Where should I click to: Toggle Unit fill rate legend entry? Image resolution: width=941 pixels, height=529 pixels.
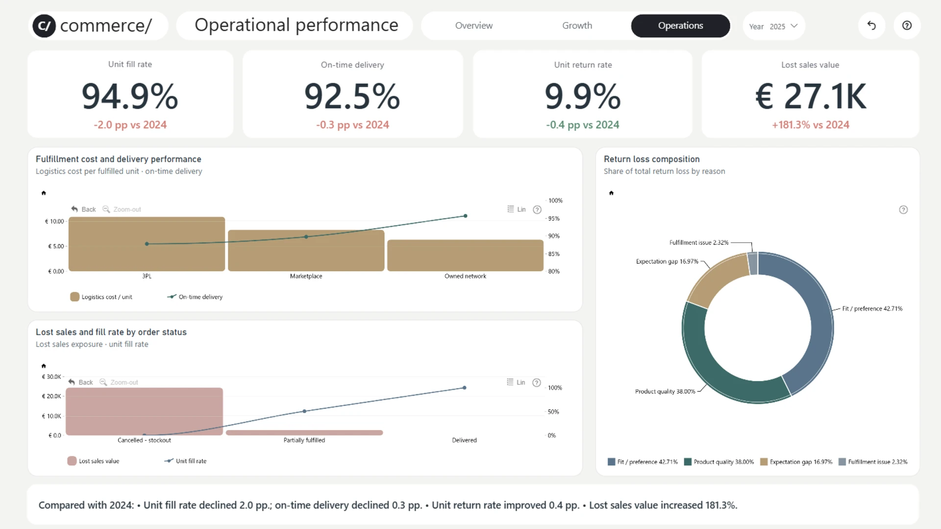click(185, 461)
